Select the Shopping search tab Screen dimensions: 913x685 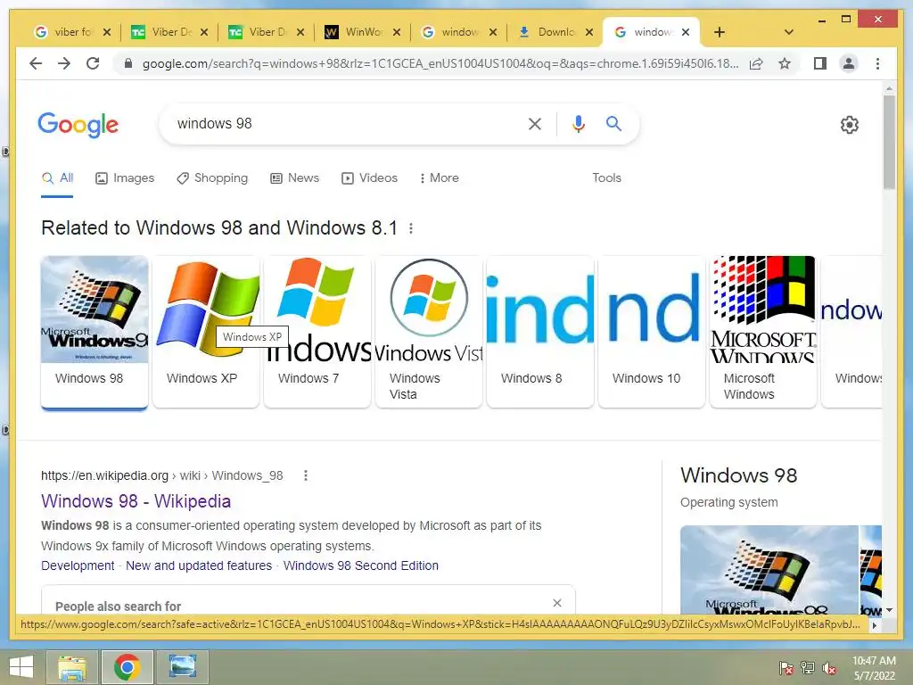[212, 177]
